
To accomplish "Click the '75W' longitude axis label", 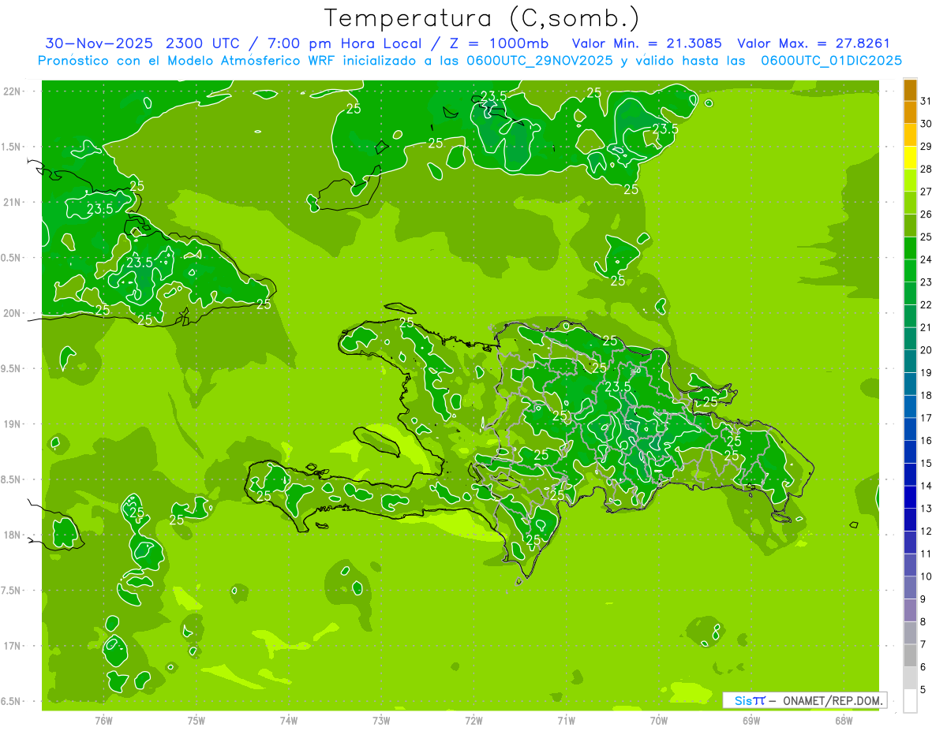I will coord(196,720).
